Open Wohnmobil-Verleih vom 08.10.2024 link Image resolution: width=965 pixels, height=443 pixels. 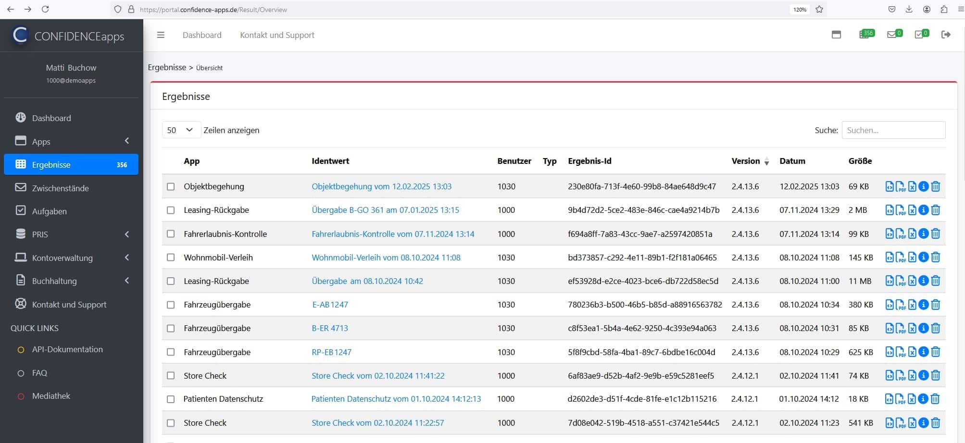[x=386, y=258]
